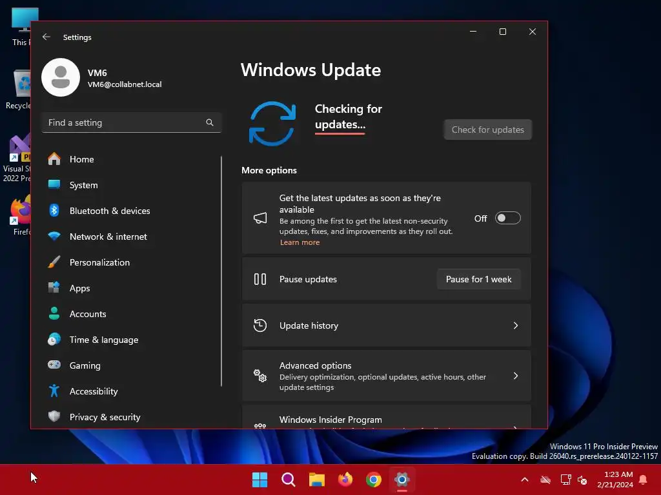Open Update history text row
The height and width of the screenshot is (495, 661).
386,325
